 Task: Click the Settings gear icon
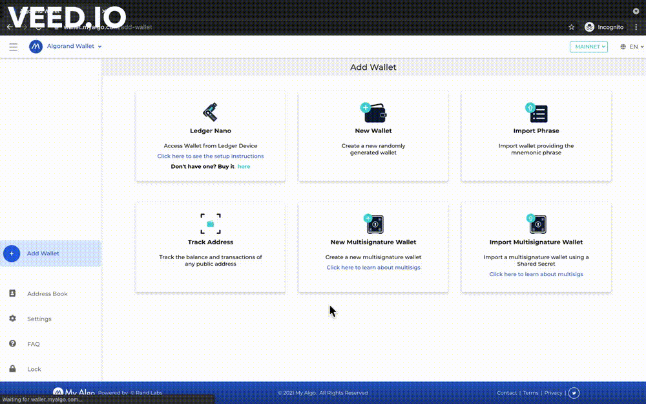pyautogui.click(x=12, y=318)
